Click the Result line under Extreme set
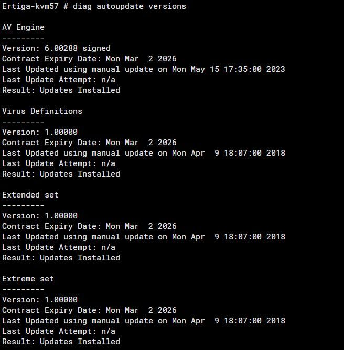Viewport: 344px width, 350px height. [61, 342]
